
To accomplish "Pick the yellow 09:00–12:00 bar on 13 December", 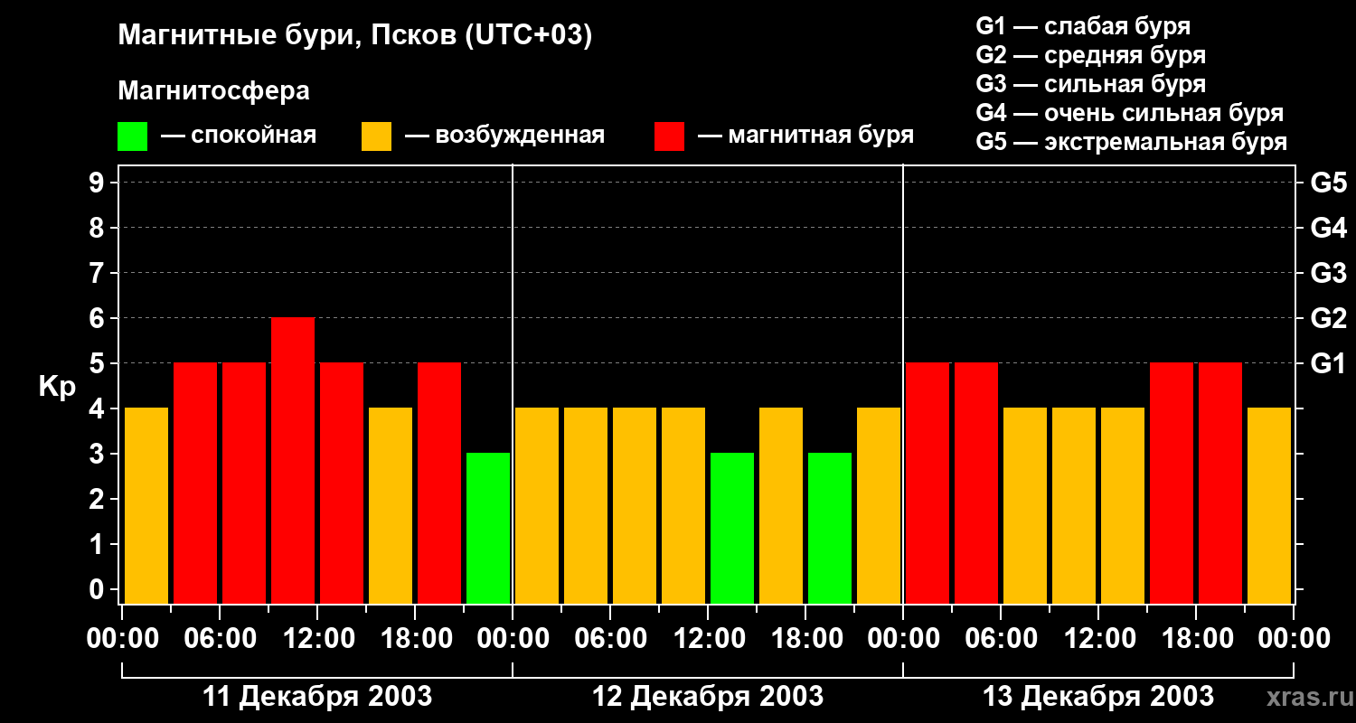I will pos(1074,506).
